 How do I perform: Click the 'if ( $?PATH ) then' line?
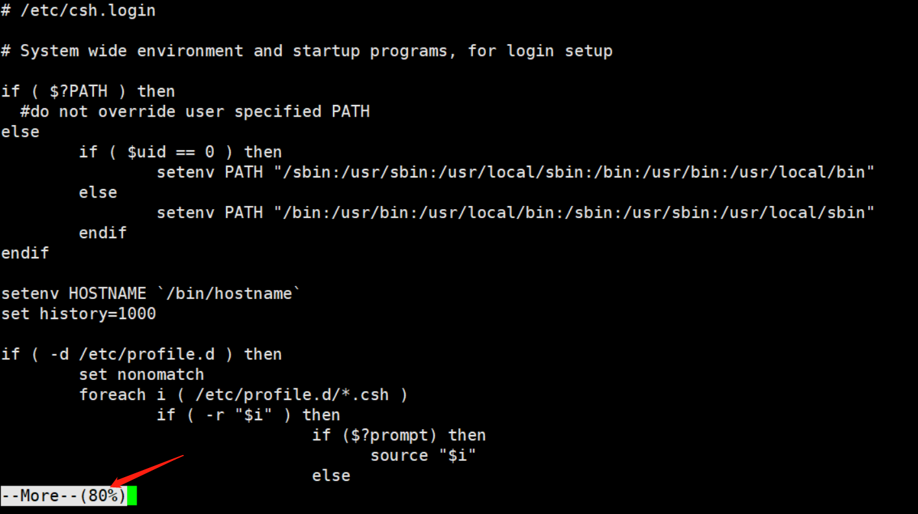click(88, 91)
